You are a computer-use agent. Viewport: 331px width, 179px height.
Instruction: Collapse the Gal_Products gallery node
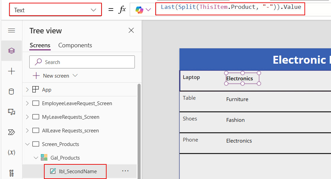[36, 158]
